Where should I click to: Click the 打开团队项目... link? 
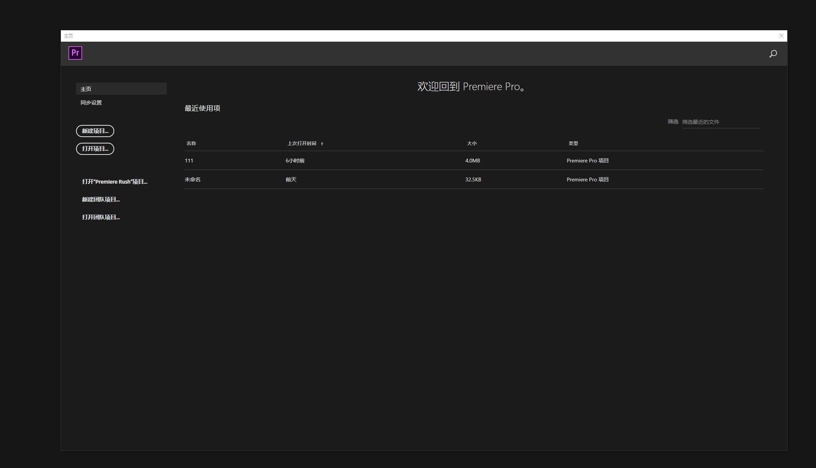pyautogui.click(x=101, y=217)
